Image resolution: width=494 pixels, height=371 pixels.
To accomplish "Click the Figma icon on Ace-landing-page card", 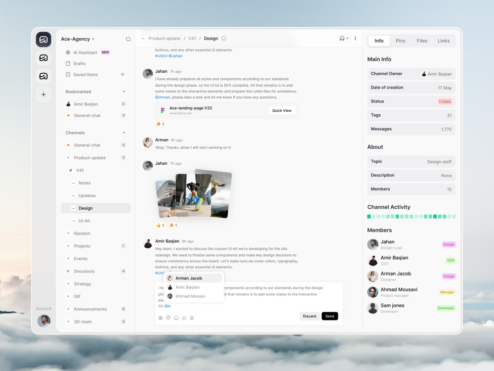I will 163,110.
